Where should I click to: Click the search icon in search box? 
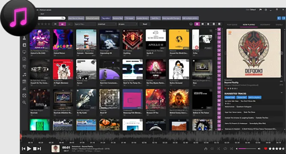[x=63, y=18]
